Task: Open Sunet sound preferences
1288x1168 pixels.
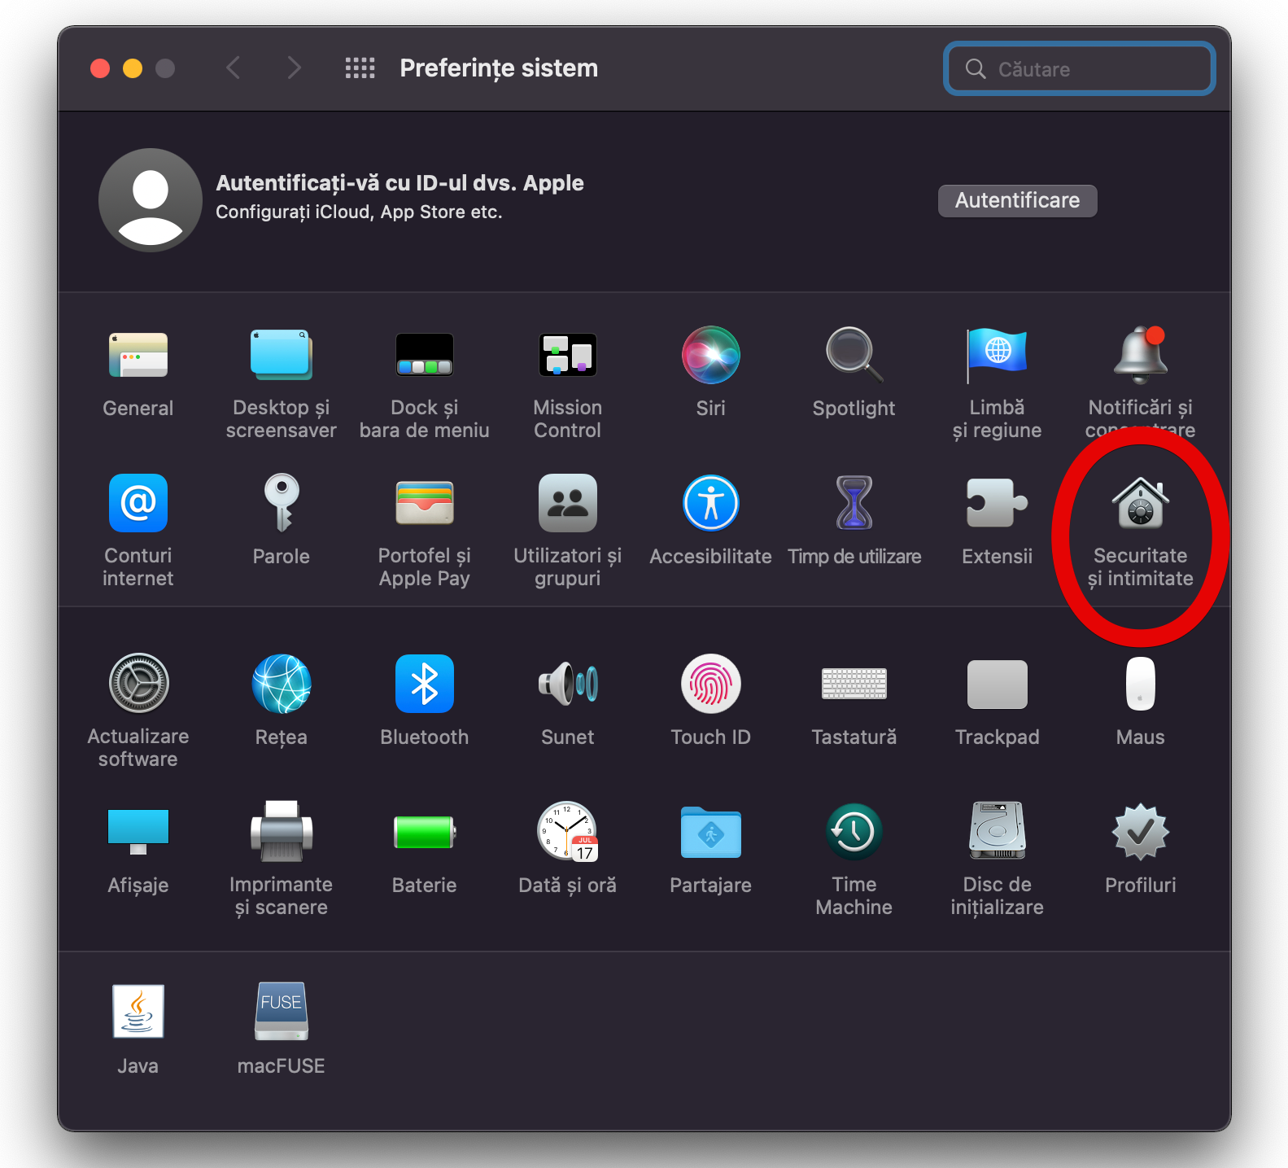Action: click(x=567, y=684)
